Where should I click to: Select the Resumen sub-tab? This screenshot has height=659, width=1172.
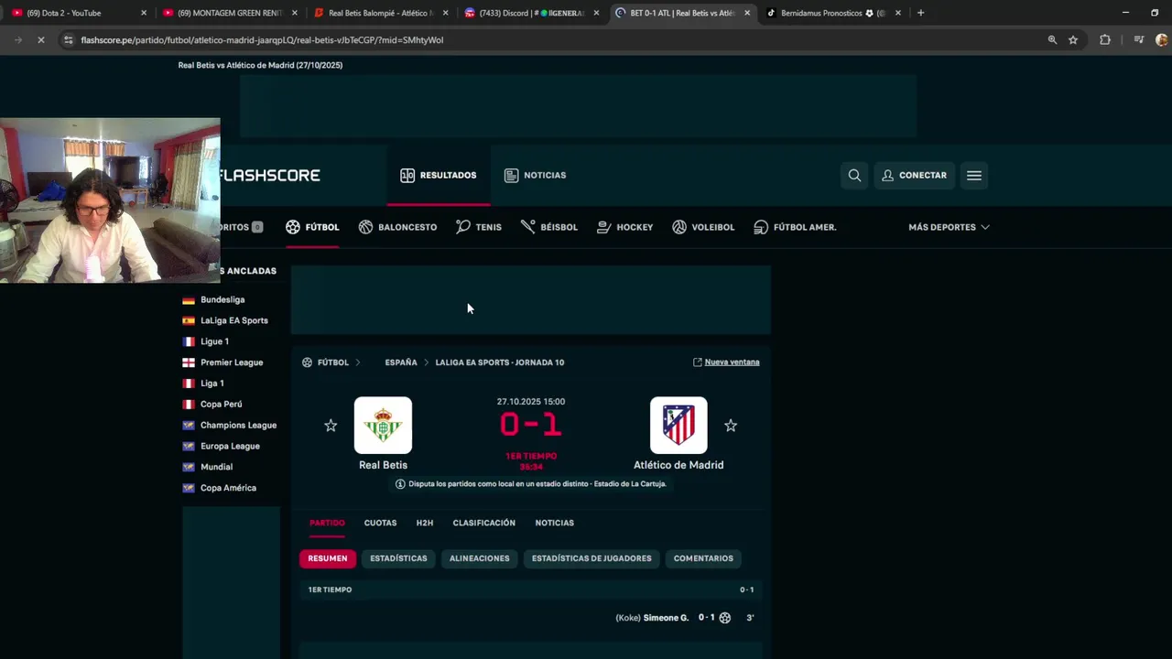pos(328,558)
